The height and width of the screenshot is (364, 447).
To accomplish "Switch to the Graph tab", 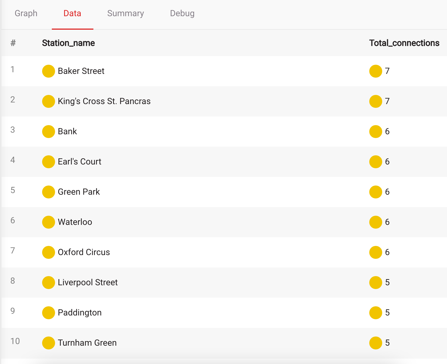I will click(x=26, y=13).
